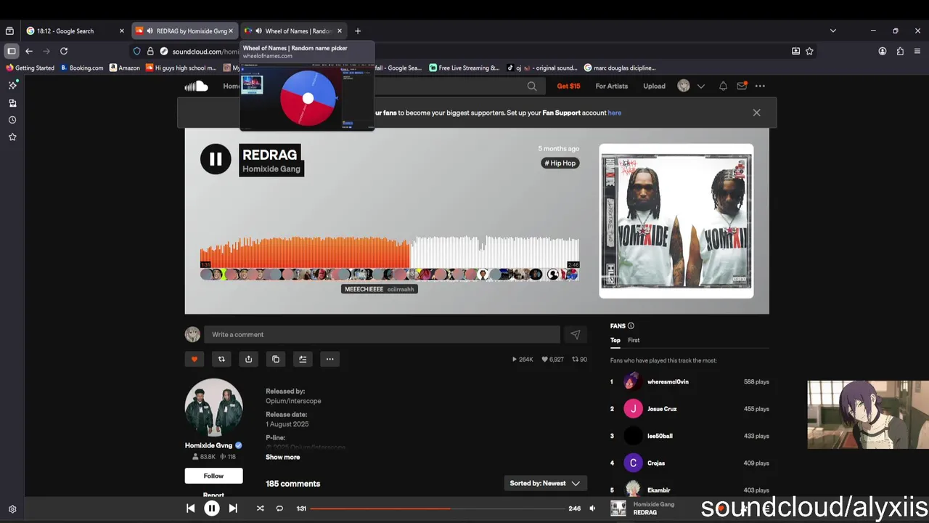Open the Firefox hamburger application menu

pyautogui.click(x=917, y=51)
